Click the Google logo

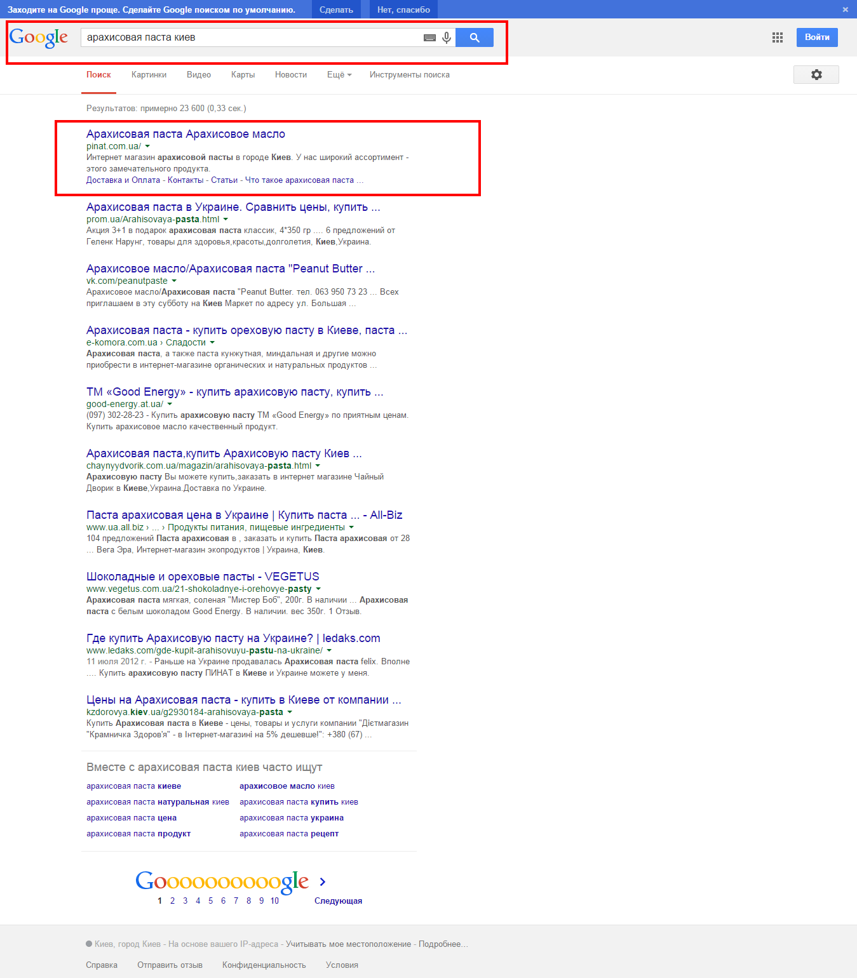point(38,38)
